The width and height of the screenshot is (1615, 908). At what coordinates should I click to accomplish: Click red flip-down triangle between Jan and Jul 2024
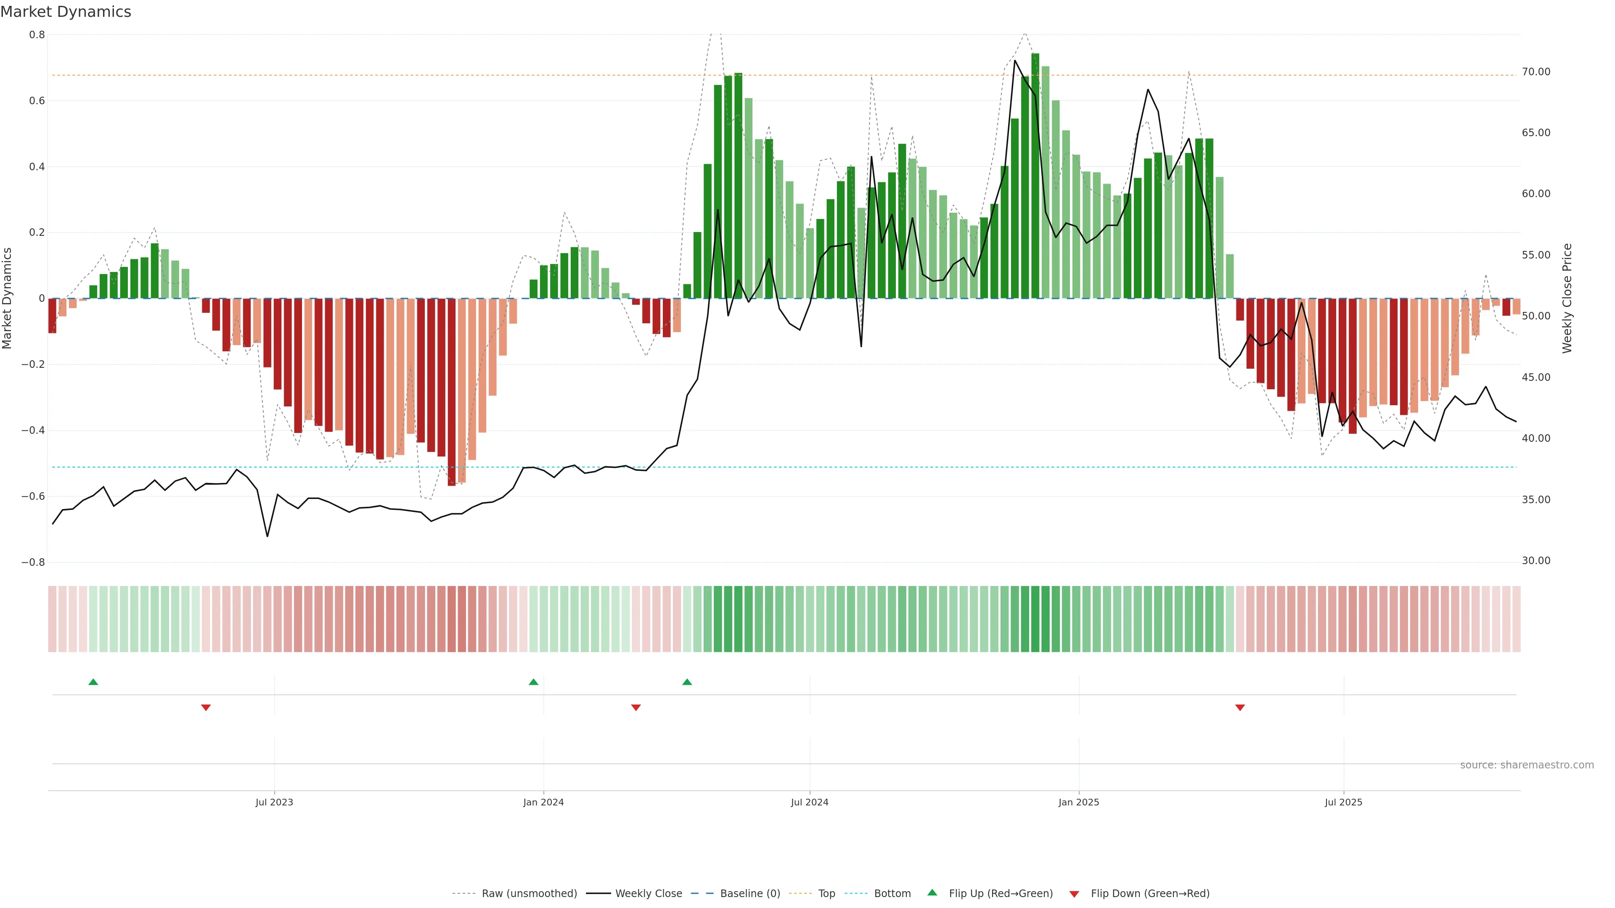pos(636,707)
